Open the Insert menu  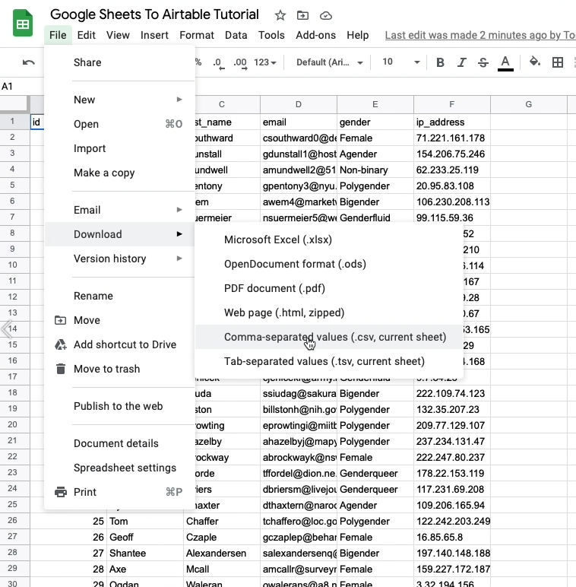[x=154, y=35]
